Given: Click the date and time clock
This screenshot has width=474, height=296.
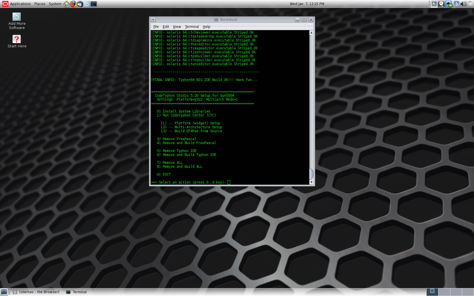Looking at the screenshot, I should pos(307,4).
